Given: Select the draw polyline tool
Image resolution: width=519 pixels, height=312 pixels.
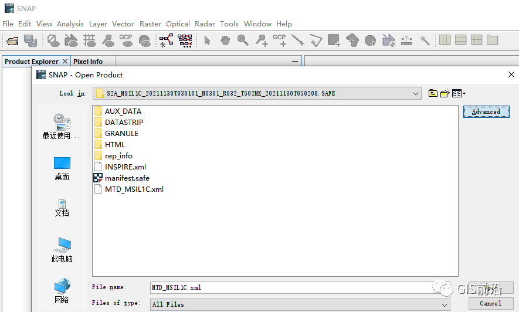Looking at the screenshot, I should (x=316, y=40).
